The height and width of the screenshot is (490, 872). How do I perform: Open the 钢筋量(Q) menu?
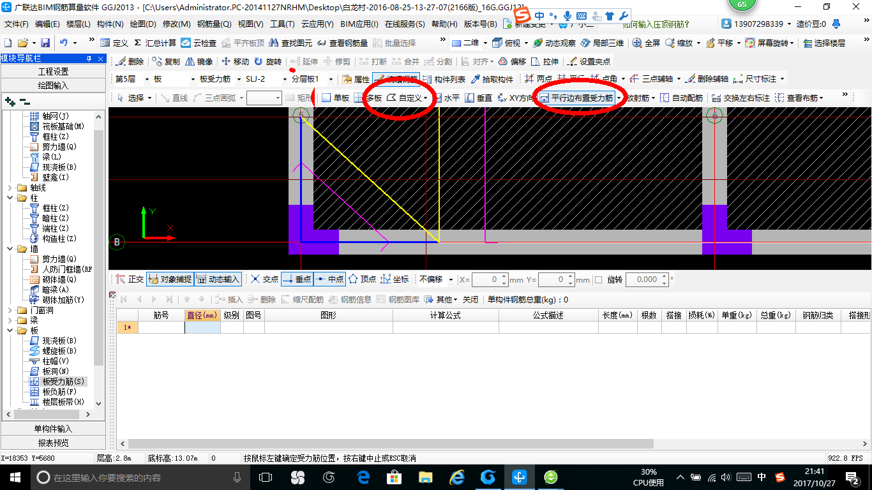pos(214,24)
